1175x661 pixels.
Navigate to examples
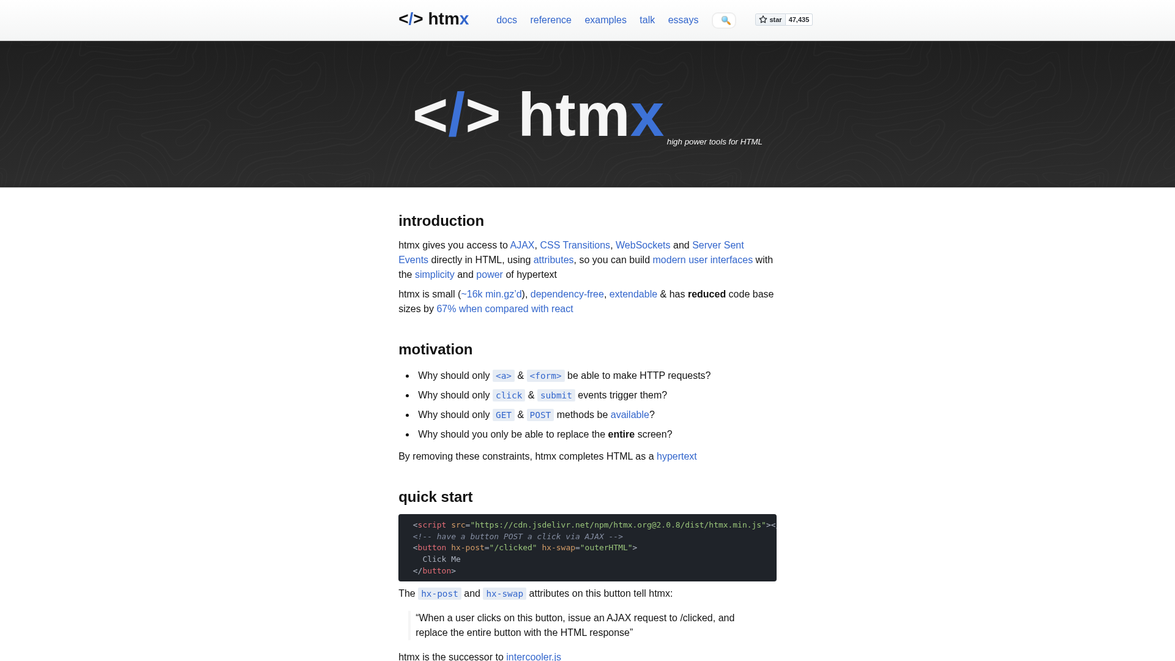pos(605,20)
